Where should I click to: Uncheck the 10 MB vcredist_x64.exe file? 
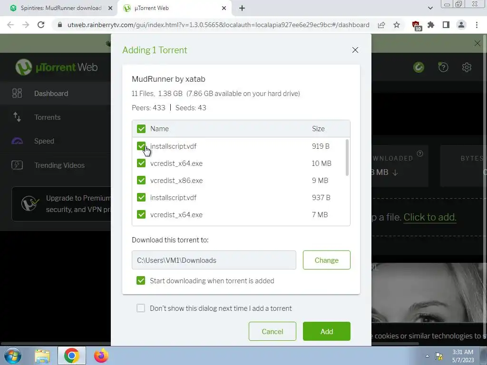(x=141, y=163)
